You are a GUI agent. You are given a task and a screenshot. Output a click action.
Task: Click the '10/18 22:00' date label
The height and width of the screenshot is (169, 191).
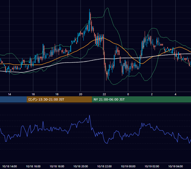tap(104, 166)
